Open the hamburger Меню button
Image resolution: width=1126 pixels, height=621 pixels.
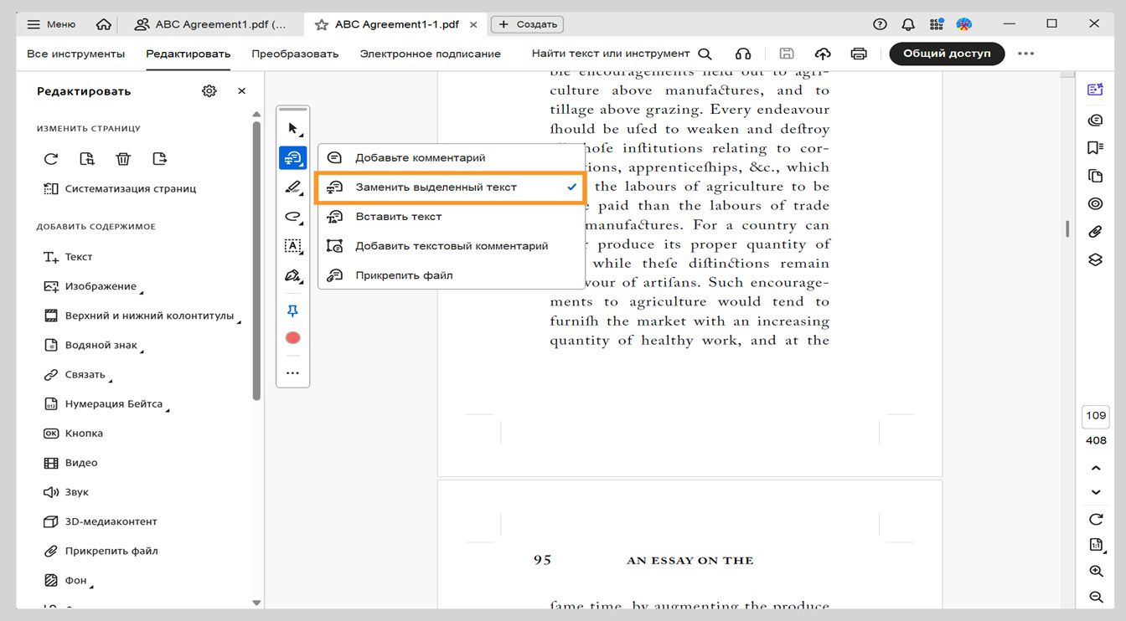[x=51, y=24]
